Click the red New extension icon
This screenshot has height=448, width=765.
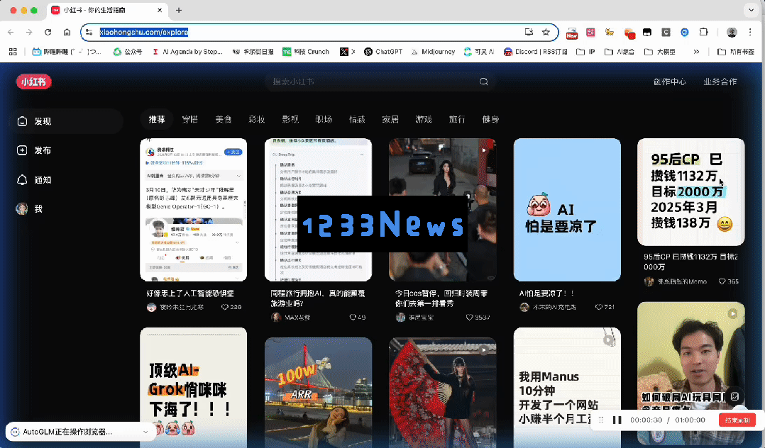pyautogui.click(x=572, y=33)
